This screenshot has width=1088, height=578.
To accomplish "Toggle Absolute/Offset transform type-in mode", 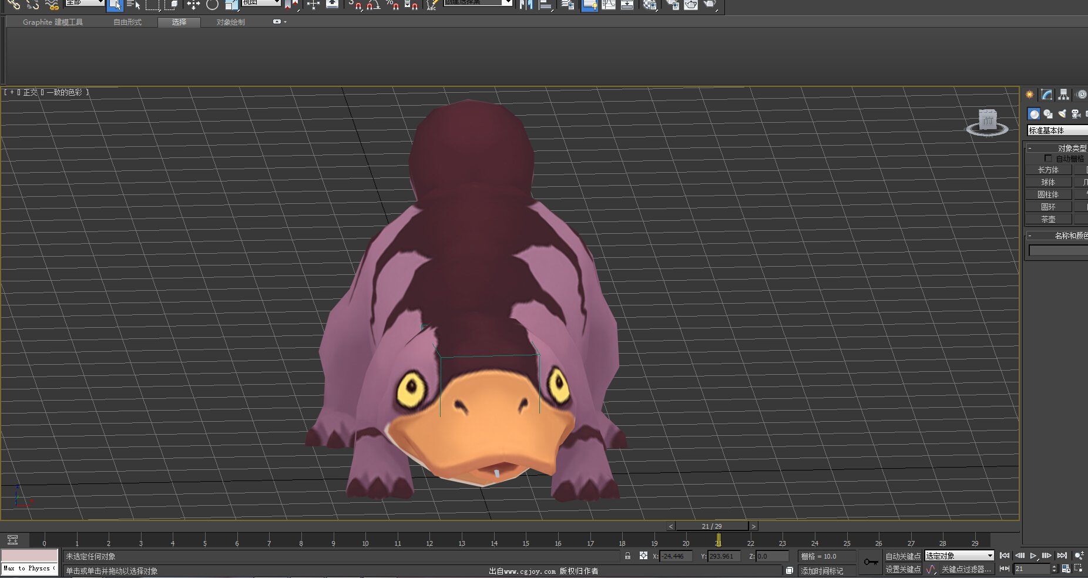I will point(643,556).
